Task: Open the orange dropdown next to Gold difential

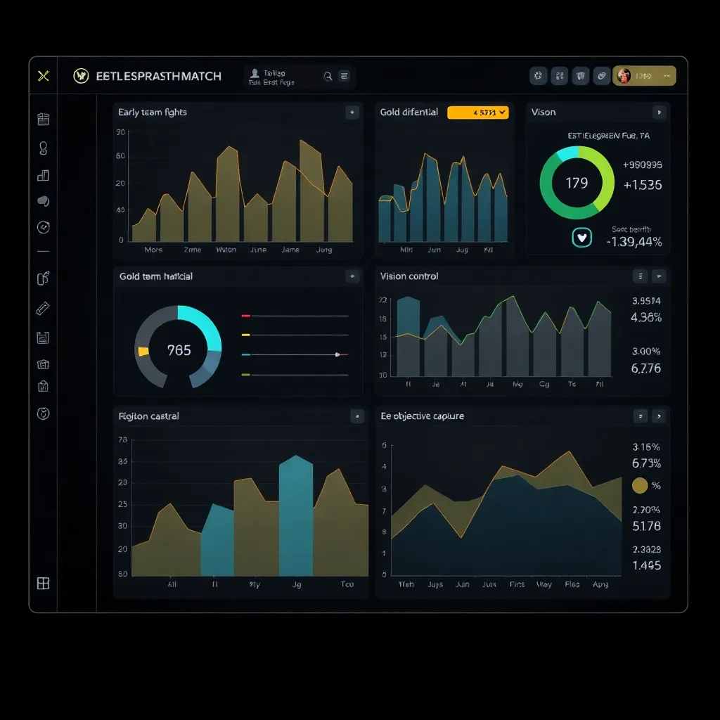Action: [x=477, y=112]
